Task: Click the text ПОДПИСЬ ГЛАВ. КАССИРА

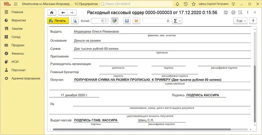Action: (x=96, y=120)
